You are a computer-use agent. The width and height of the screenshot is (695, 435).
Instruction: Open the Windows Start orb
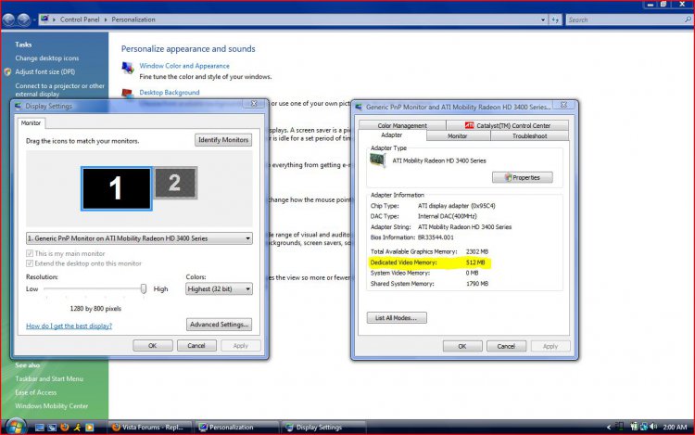[16, 427]
